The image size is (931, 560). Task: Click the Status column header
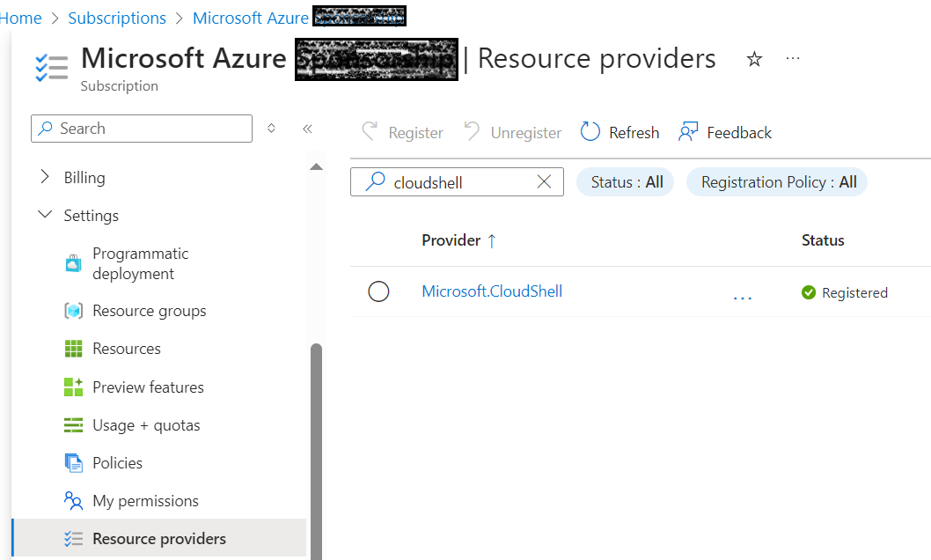823,239
